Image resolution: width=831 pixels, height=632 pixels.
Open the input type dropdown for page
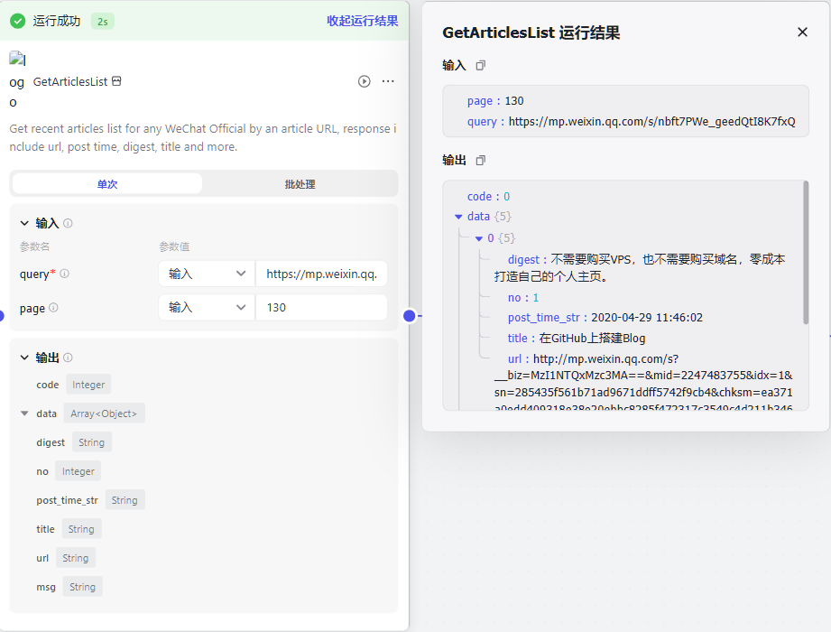pos(207,308)
